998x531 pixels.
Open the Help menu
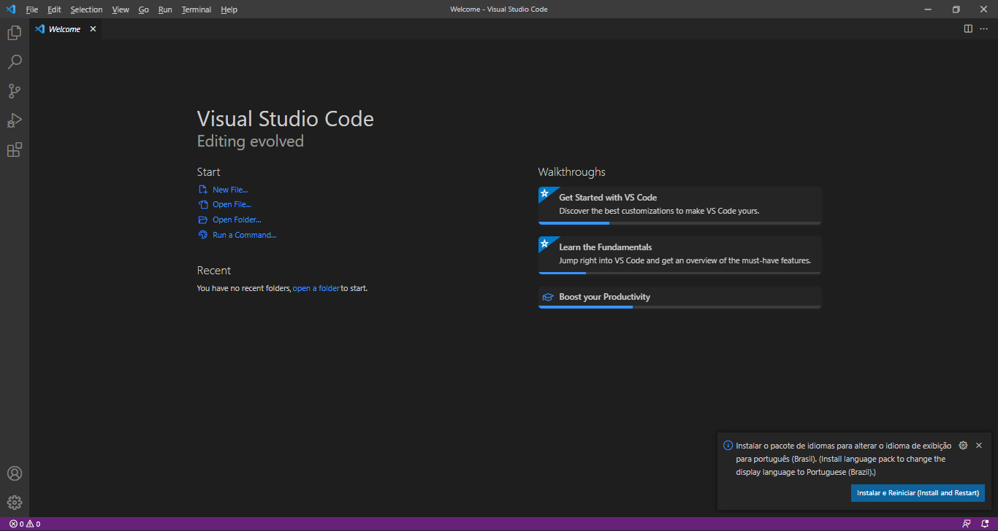click(229, 9)
